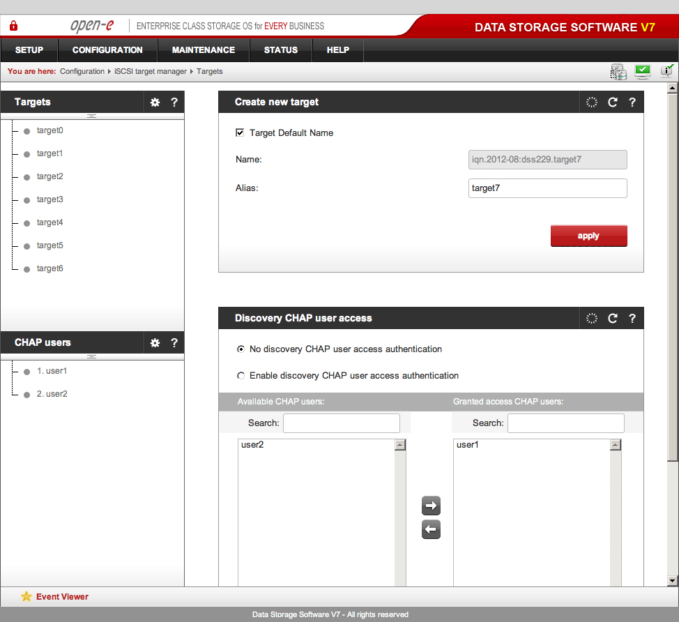Viewport: 679px width, 622px height.
Task: Enable discovery CHAP user access authentication
Action: (241, 376)
